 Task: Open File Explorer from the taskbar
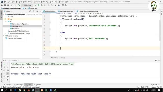20,90
